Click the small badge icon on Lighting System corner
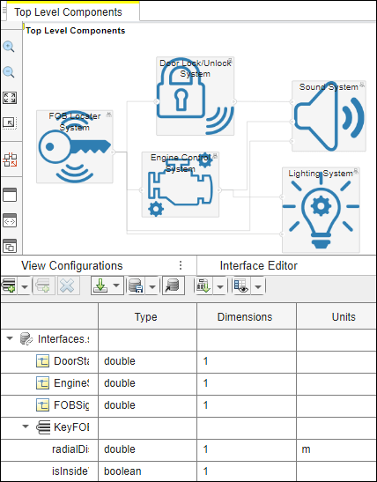377x482 pixels. click(356, 171)
